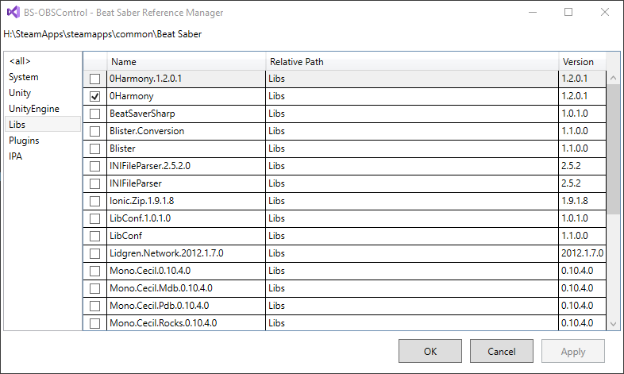Enable the INIFileParser checkbox
Viewport: 624px width, 374px height.
(x=94, y=183)
